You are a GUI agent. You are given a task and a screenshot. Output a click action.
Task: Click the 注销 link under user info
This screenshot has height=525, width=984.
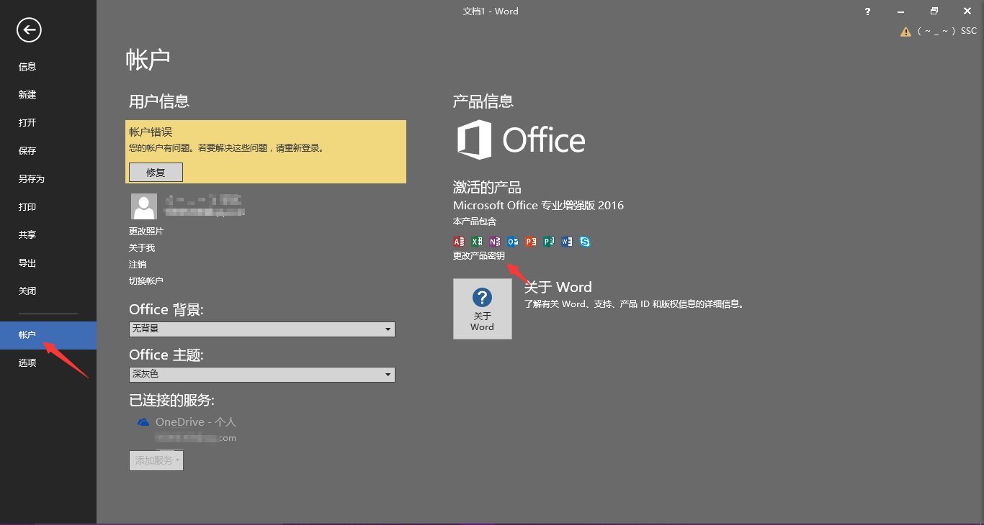pos(137,264)
